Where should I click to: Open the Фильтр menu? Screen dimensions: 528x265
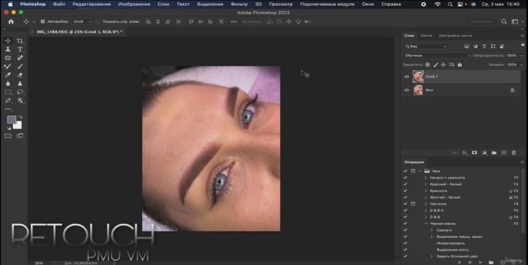239,4
